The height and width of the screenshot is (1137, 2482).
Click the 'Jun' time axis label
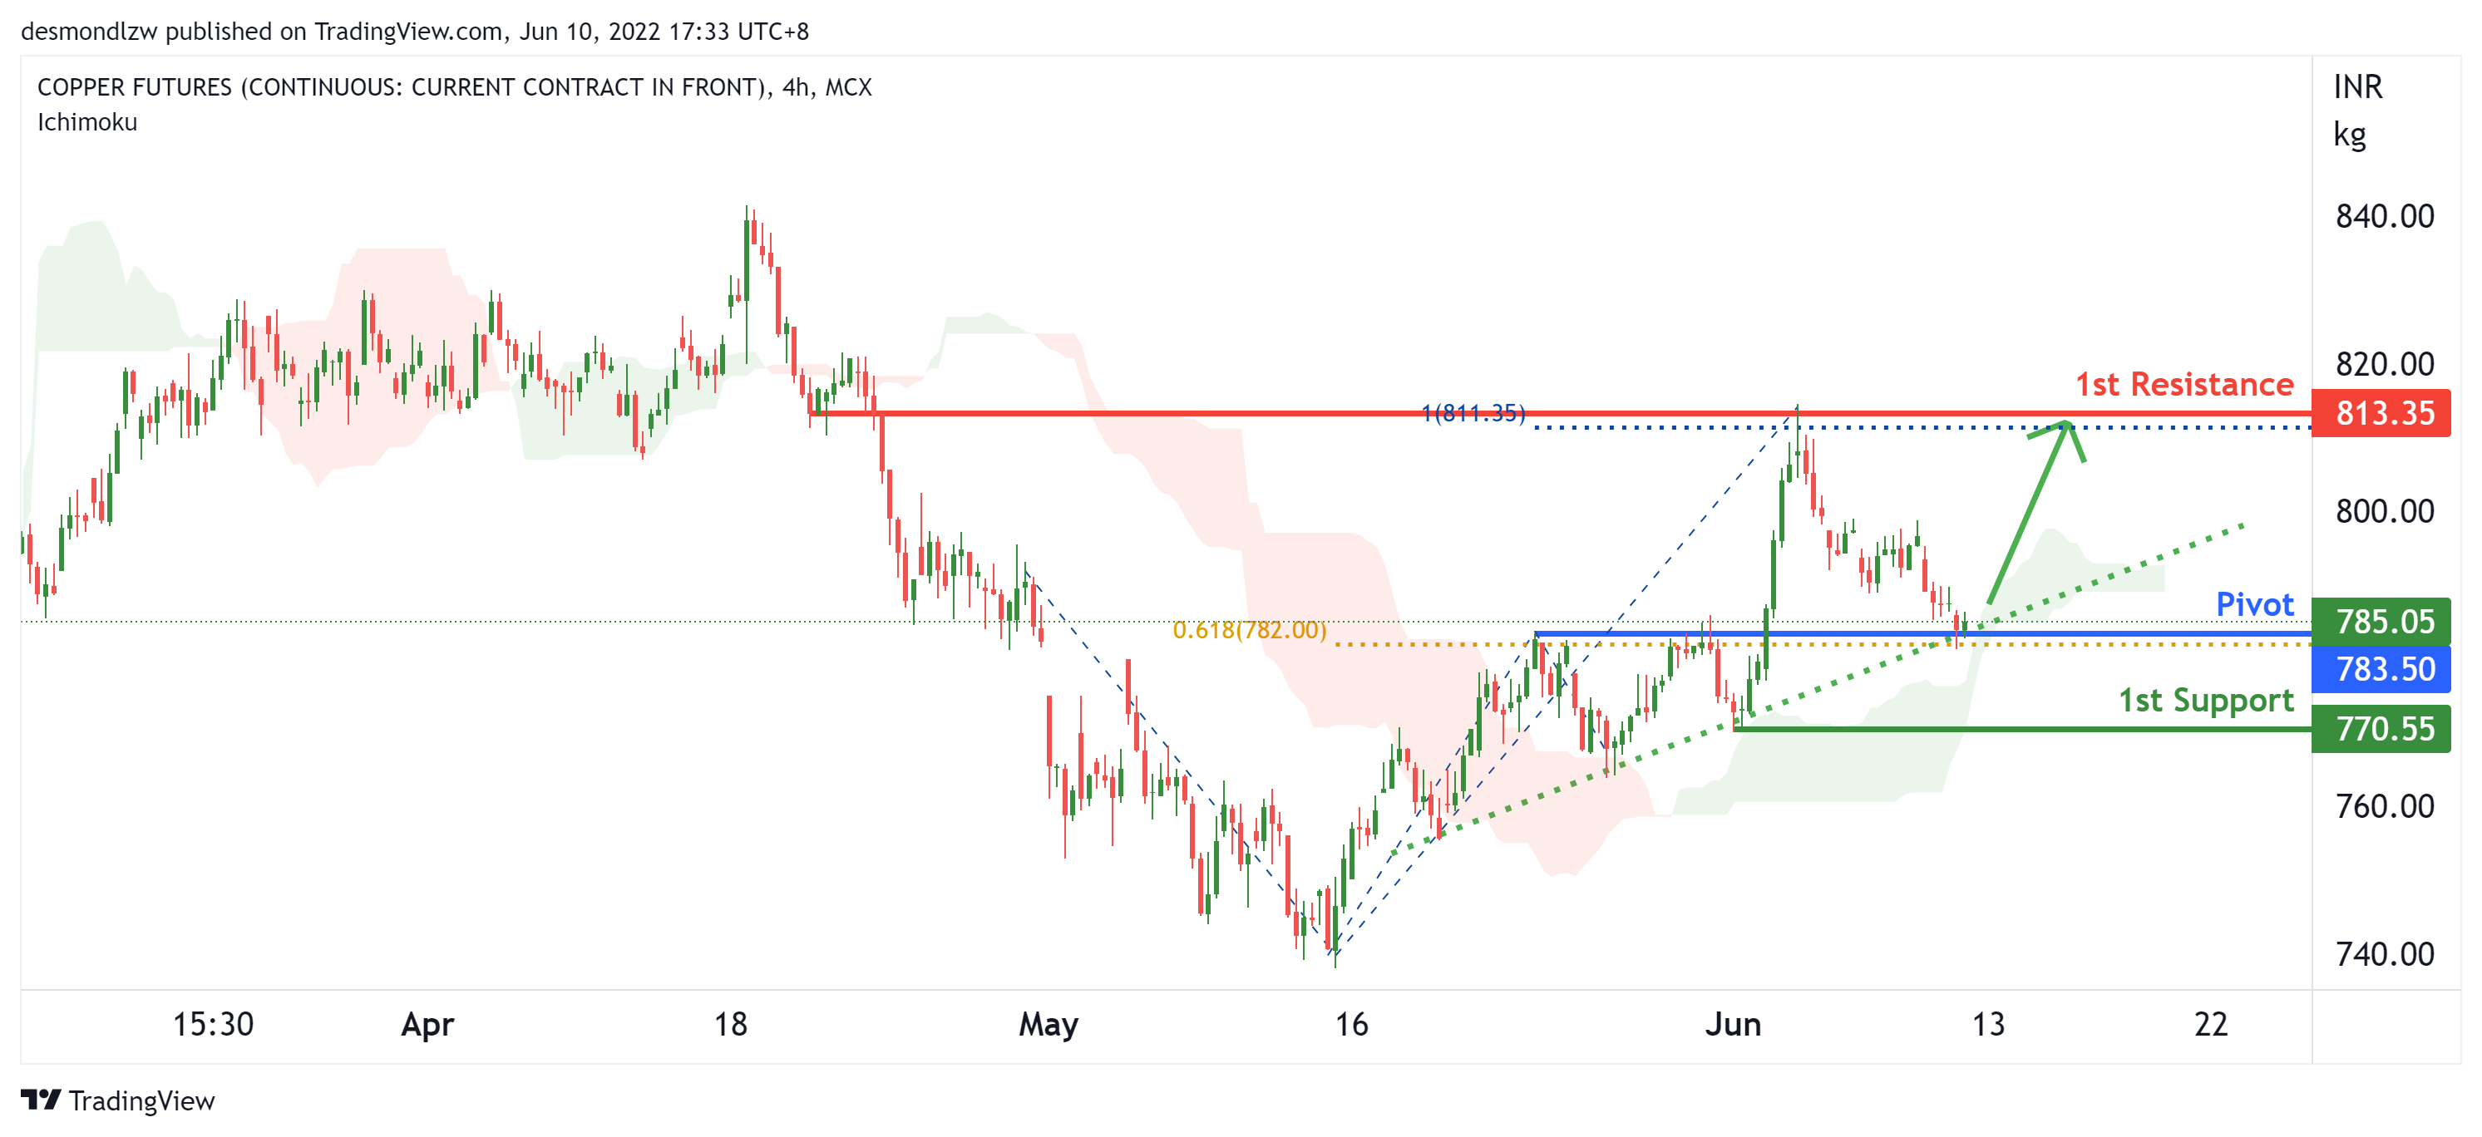click(1732, 1024)
